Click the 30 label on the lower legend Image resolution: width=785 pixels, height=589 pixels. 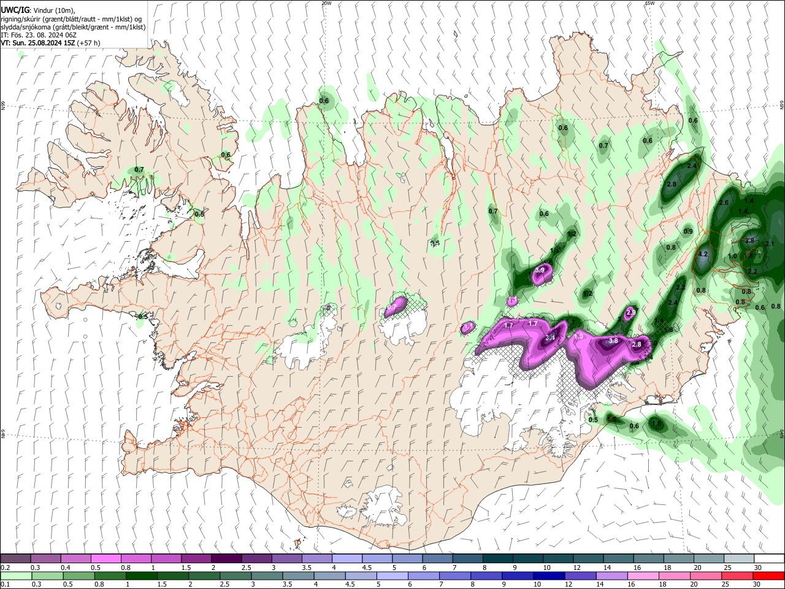pos(756,585)
